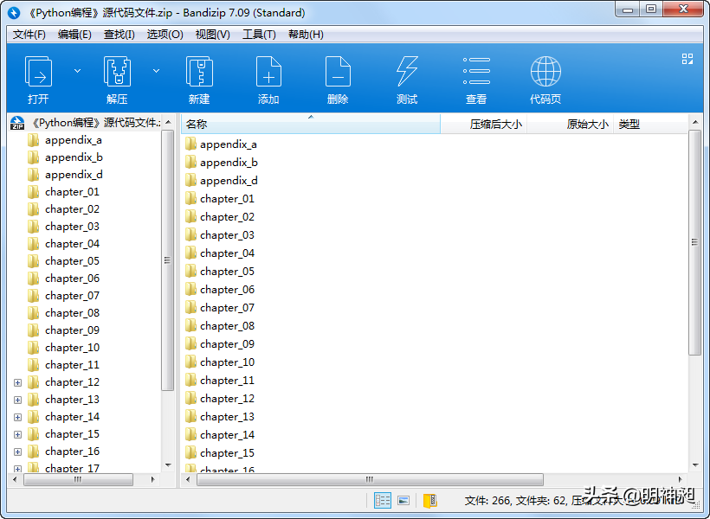This screenshot has height=519, width=710.
Task: Click chapter_10 folder icon in file list
Action: tap(190, 362)
